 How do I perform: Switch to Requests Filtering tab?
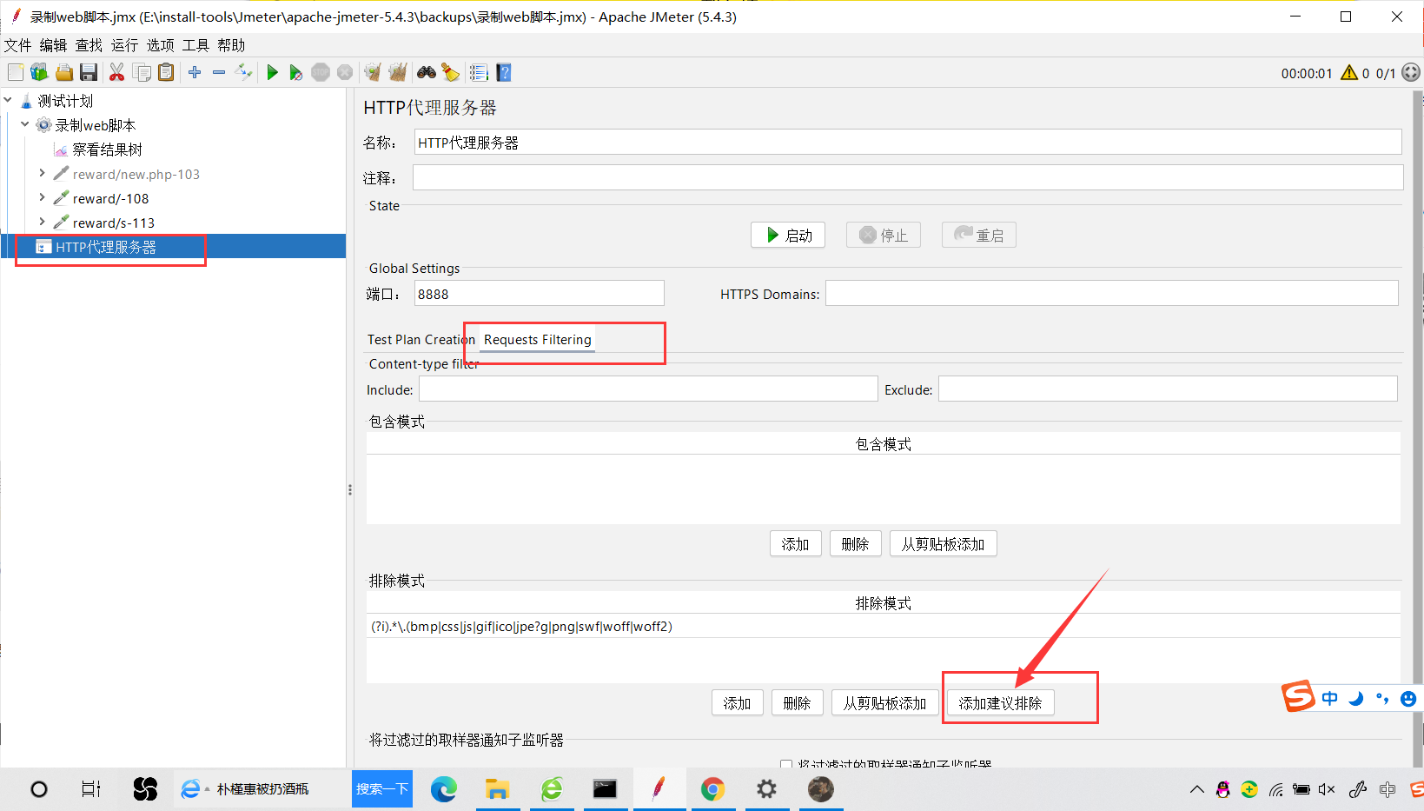click(538, 340)
